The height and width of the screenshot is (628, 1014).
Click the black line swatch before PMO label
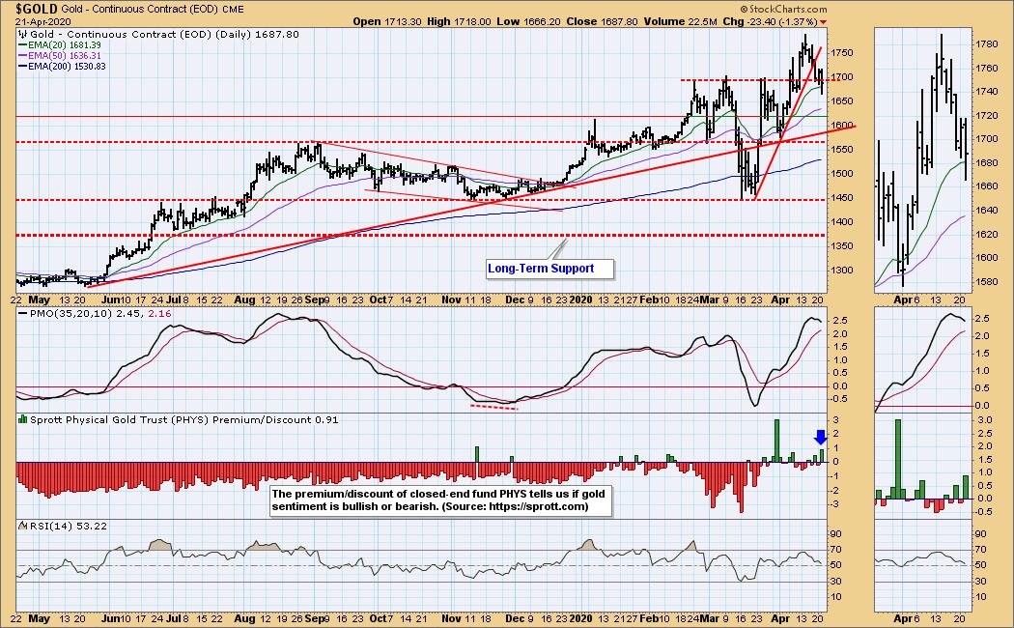pyautogui.click(x=23, y=314)
